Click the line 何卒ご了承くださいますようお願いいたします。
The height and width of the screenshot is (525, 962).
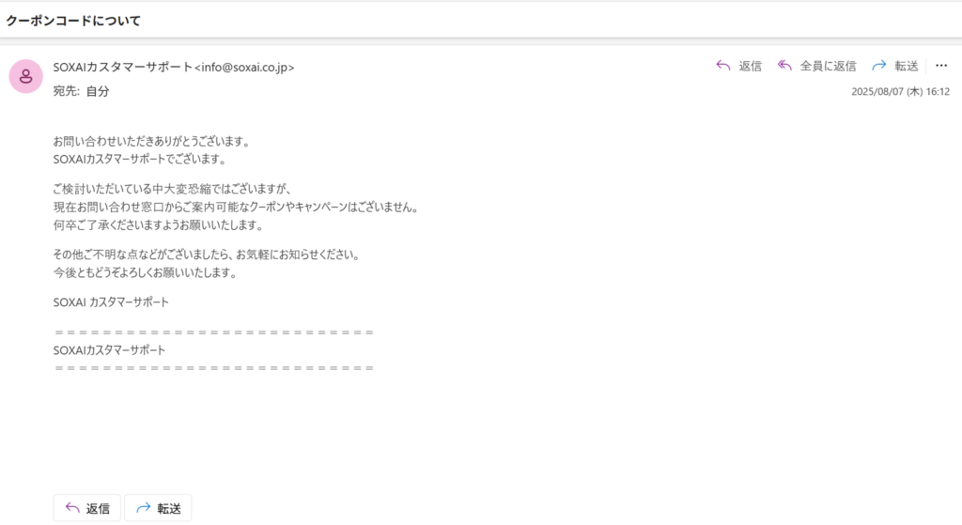(158, 225)
